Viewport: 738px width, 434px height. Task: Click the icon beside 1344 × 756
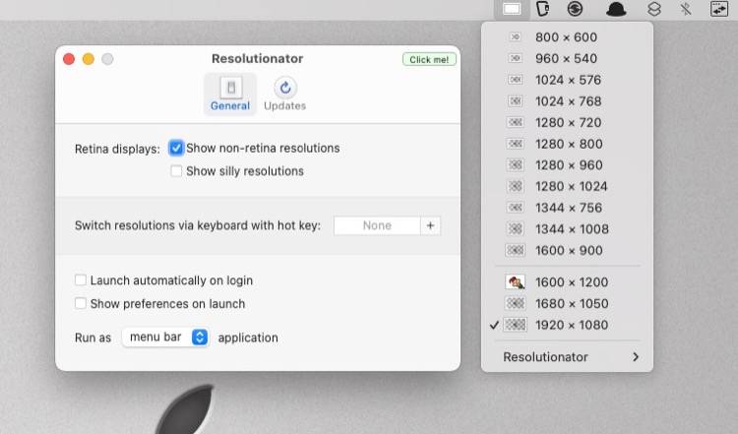click(x=515, y=208)
